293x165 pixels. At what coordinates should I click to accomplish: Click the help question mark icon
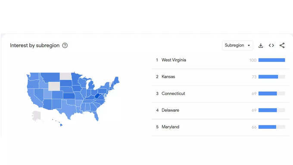[65, 45]
